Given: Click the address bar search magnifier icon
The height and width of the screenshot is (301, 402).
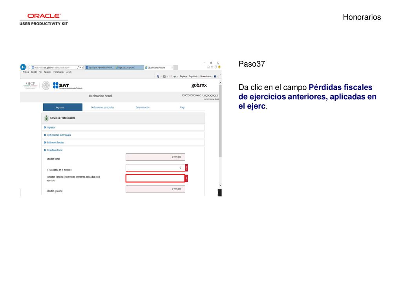Looking at the screenshot, I should [78, 67].
